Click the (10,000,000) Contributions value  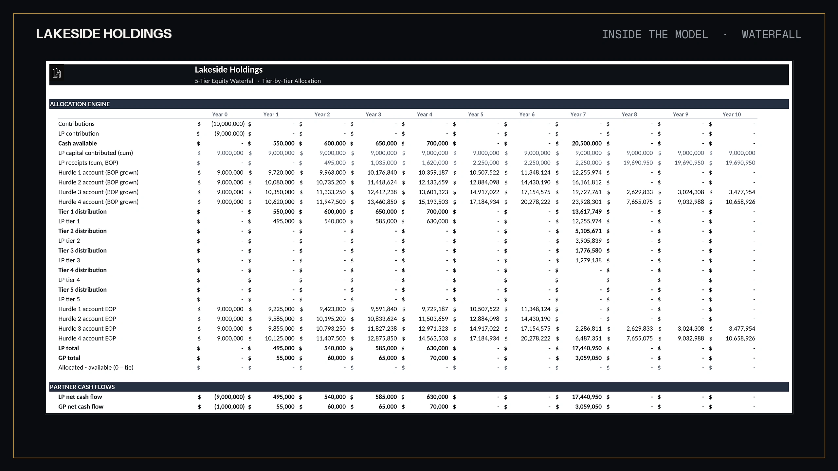(x=228, y=124)
